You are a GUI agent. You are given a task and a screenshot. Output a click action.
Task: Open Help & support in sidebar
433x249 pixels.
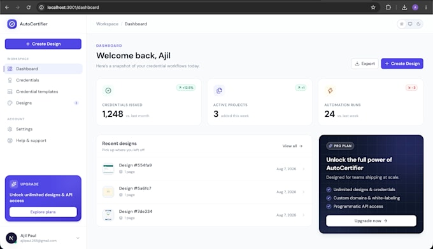(43, 140)
